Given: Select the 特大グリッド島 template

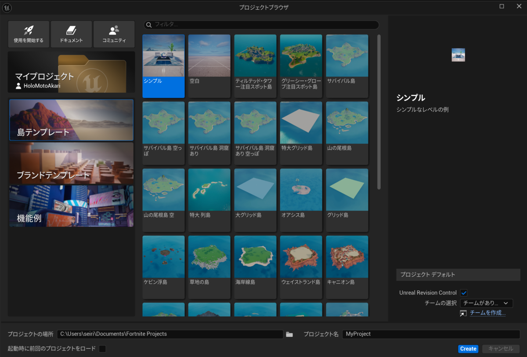Looking at the screenshot, I should 301,133.
